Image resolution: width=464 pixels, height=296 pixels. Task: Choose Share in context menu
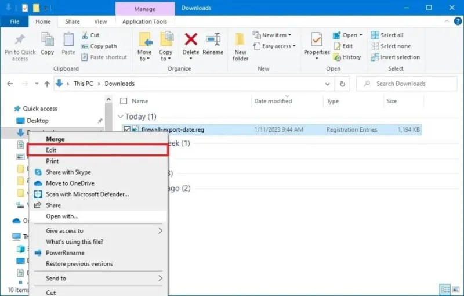click(98, 205)
